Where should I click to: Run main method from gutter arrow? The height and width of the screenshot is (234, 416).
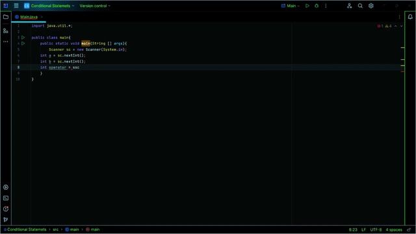23,44
